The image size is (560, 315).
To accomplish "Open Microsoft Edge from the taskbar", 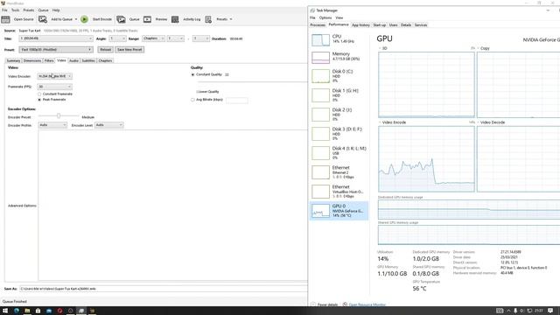I will pos(17,311).
